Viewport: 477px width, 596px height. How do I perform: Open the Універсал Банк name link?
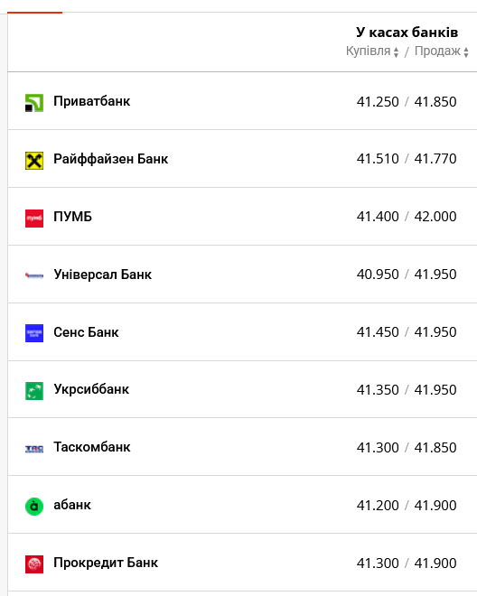pos(103,275)
